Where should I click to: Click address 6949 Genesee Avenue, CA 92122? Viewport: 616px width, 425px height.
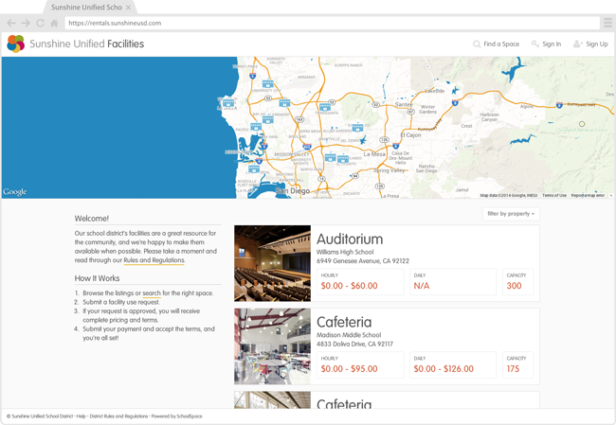click(363, 261)
